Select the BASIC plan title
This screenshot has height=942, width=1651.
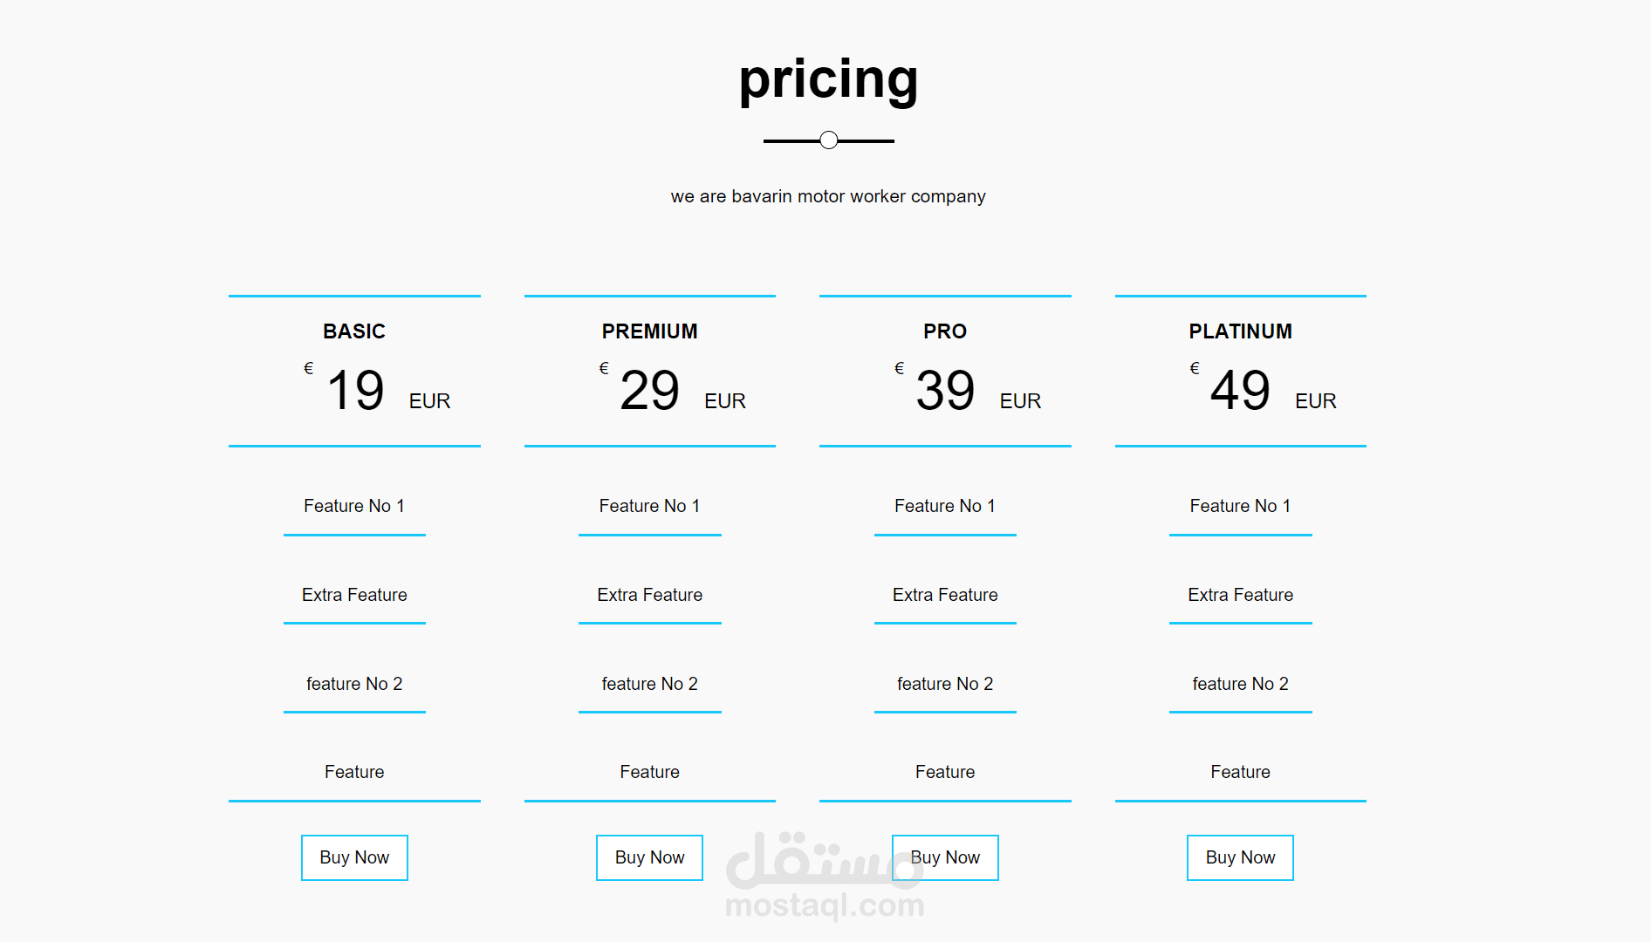[354, 331]
